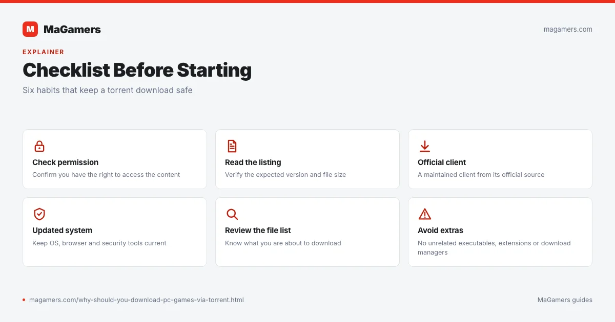Click the lock icon above Check permission
The height and width of the screenshot is (322, 615).
click(x=39, y=146)
